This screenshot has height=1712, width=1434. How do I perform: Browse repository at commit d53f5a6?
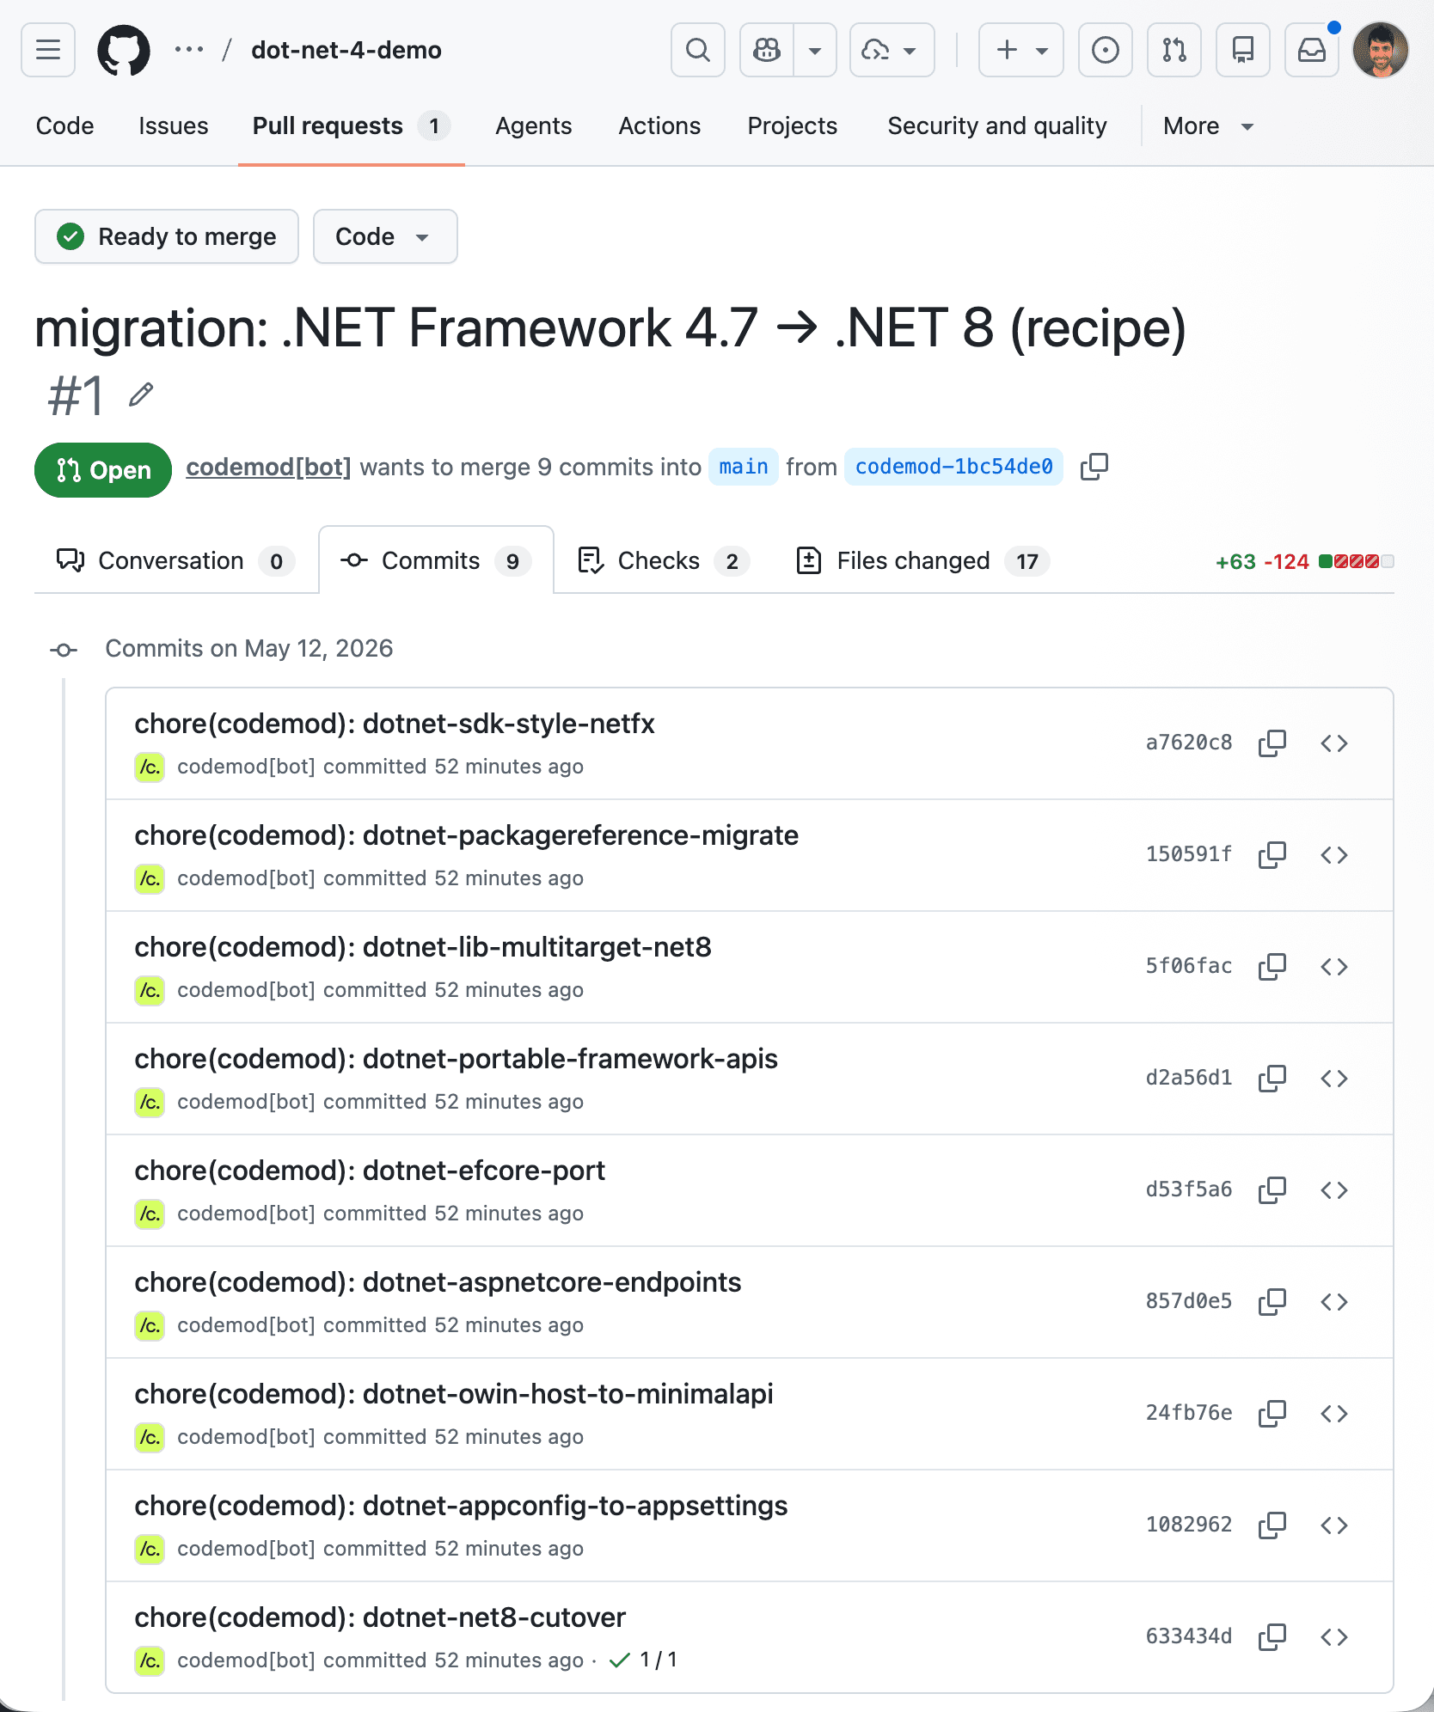1334,1190
